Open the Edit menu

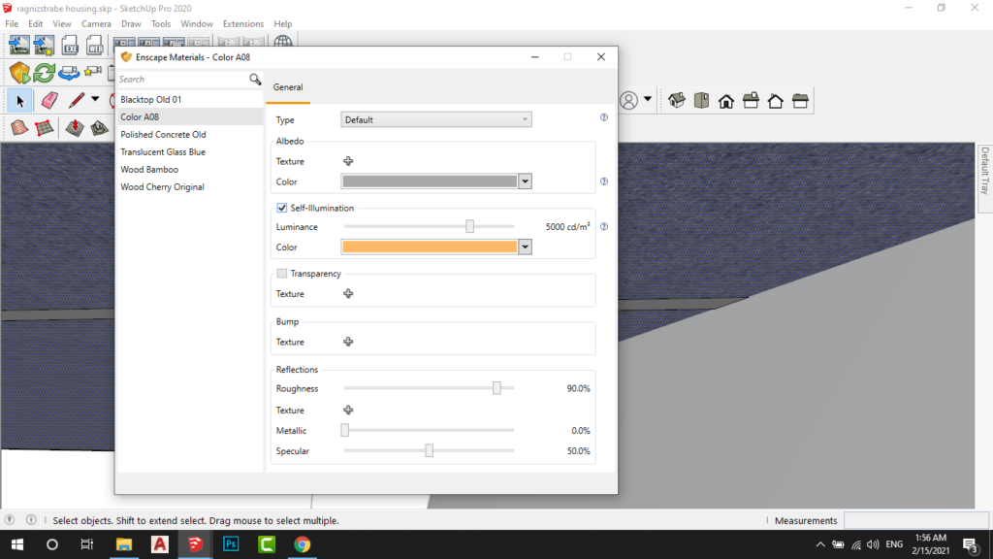36,24
